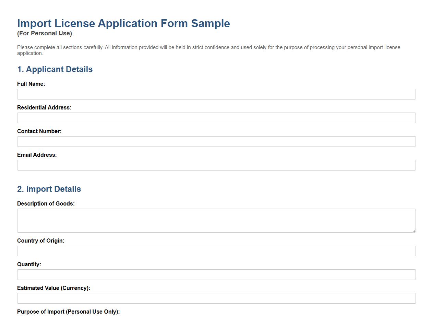Click the Country of Origin input field

pyautogui.click(x=216, y=251)
